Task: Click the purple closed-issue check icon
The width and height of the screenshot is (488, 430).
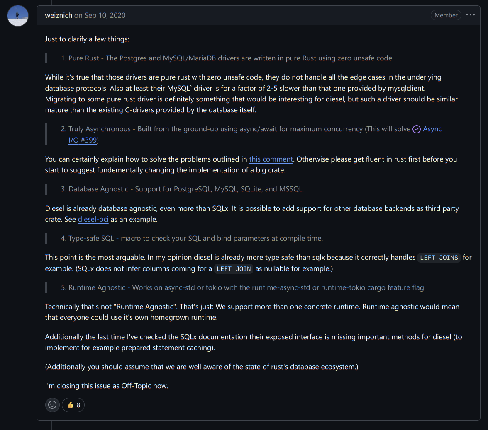Action: point(417,129)
